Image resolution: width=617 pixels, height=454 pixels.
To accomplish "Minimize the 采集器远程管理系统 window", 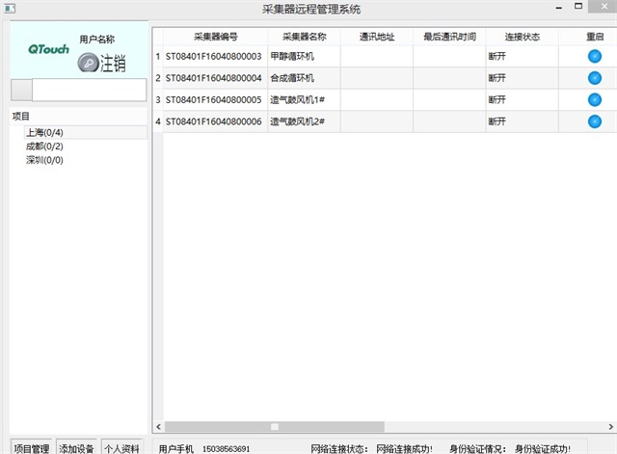I will (x=559, y=8).
